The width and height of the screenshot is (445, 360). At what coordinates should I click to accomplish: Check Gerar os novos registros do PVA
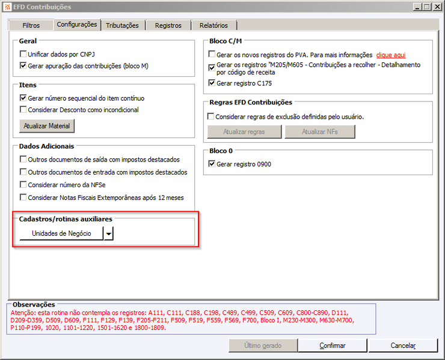pyautogui.click(x=212, y=54)
